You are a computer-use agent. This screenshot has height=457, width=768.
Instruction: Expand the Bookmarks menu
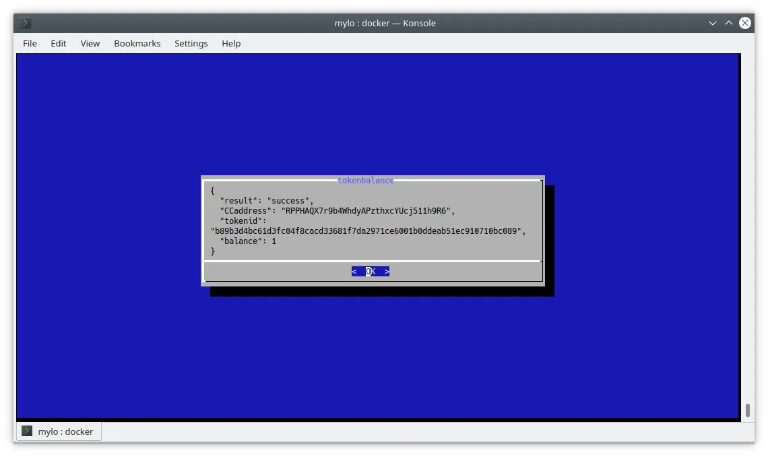[137, 43]
